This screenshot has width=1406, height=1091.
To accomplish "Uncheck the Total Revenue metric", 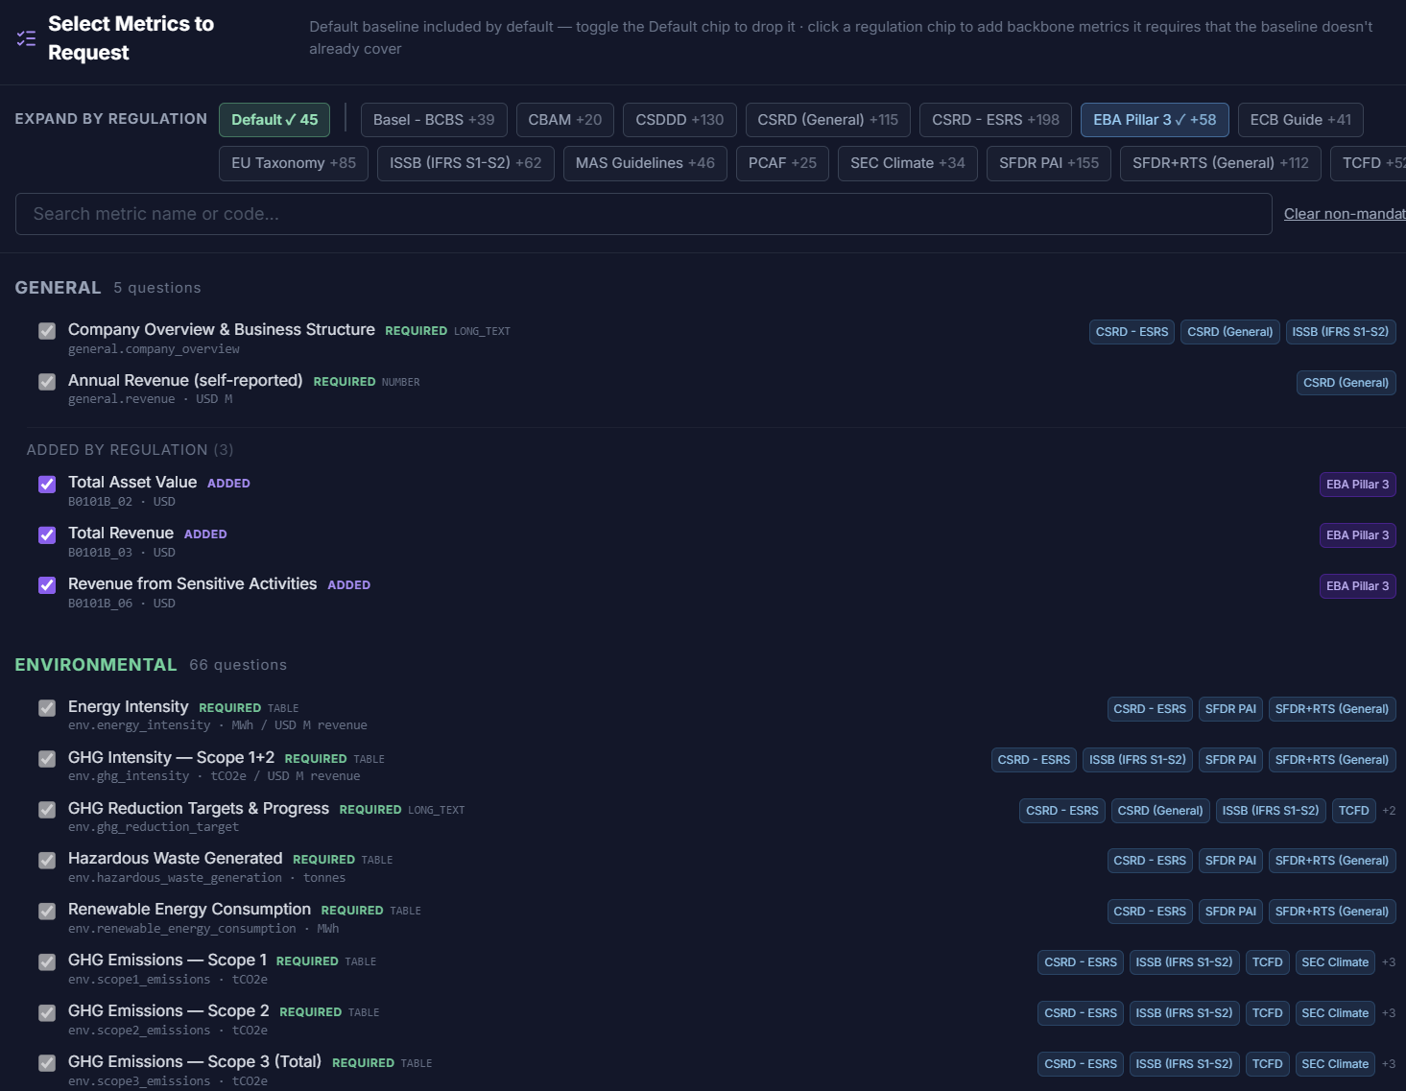I will (47, 534).
